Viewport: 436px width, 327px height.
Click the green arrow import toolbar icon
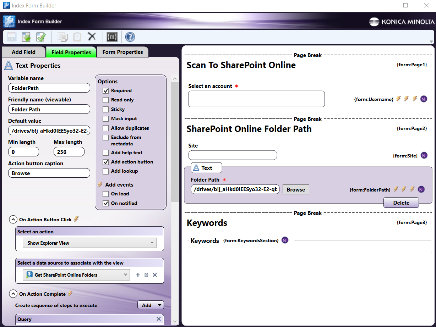click(x=26, y=37)
